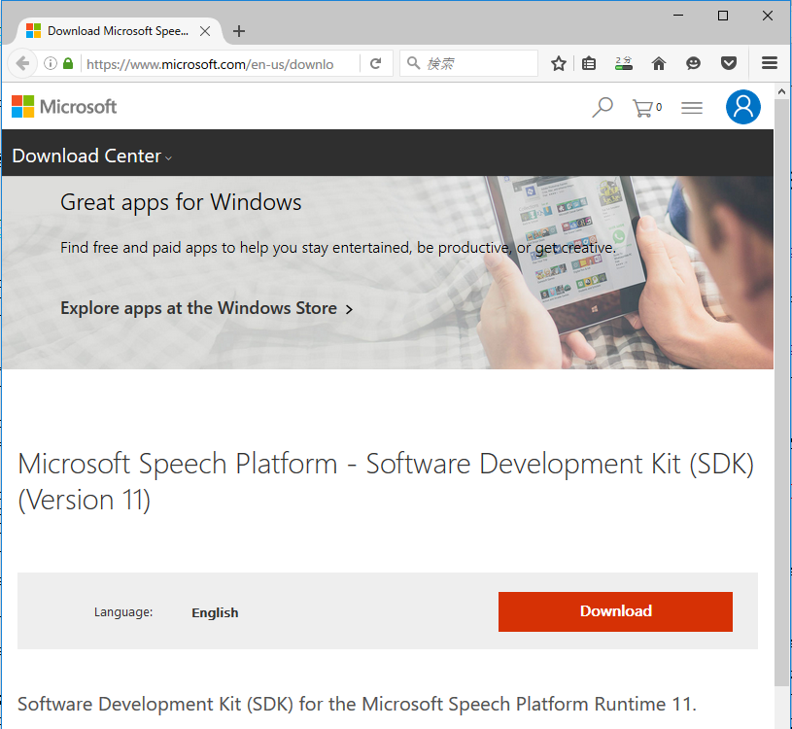792x729 pixels.
Task: Click the red Download button
Action: 615,611
